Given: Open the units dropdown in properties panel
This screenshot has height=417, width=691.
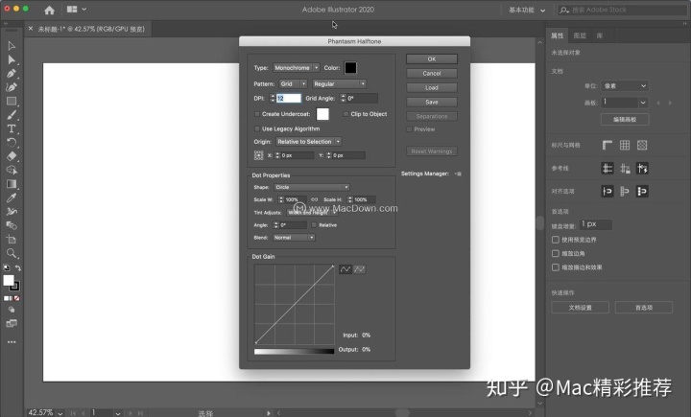Looking at the screenshot, I should (x=625, y=86).
